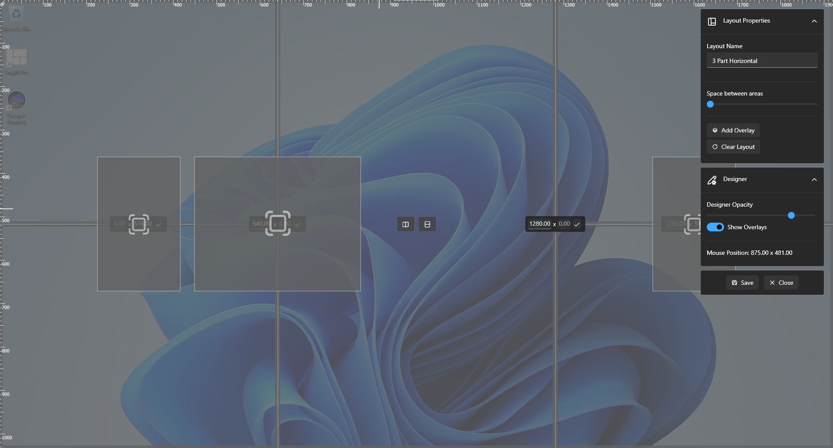The image size is (833, 448).
Task: Click the Layout Name text field
Action: coord(762,60)
